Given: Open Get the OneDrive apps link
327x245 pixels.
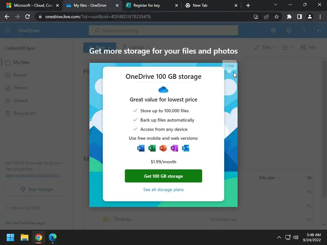Looking at the screenshot, I should (25, 223).
